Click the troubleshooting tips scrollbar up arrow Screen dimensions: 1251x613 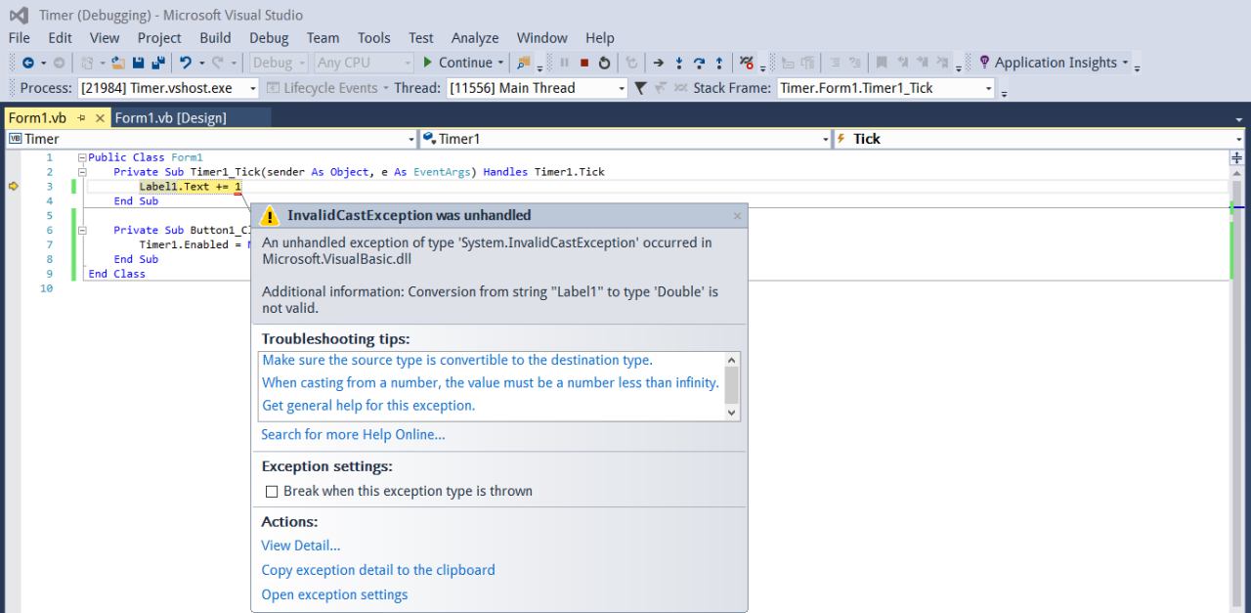[x=732, y=360]
